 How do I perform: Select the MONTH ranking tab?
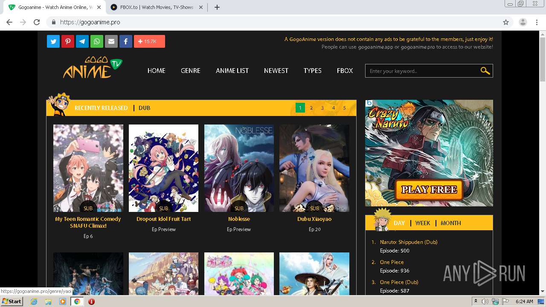[x=451, y=223]
